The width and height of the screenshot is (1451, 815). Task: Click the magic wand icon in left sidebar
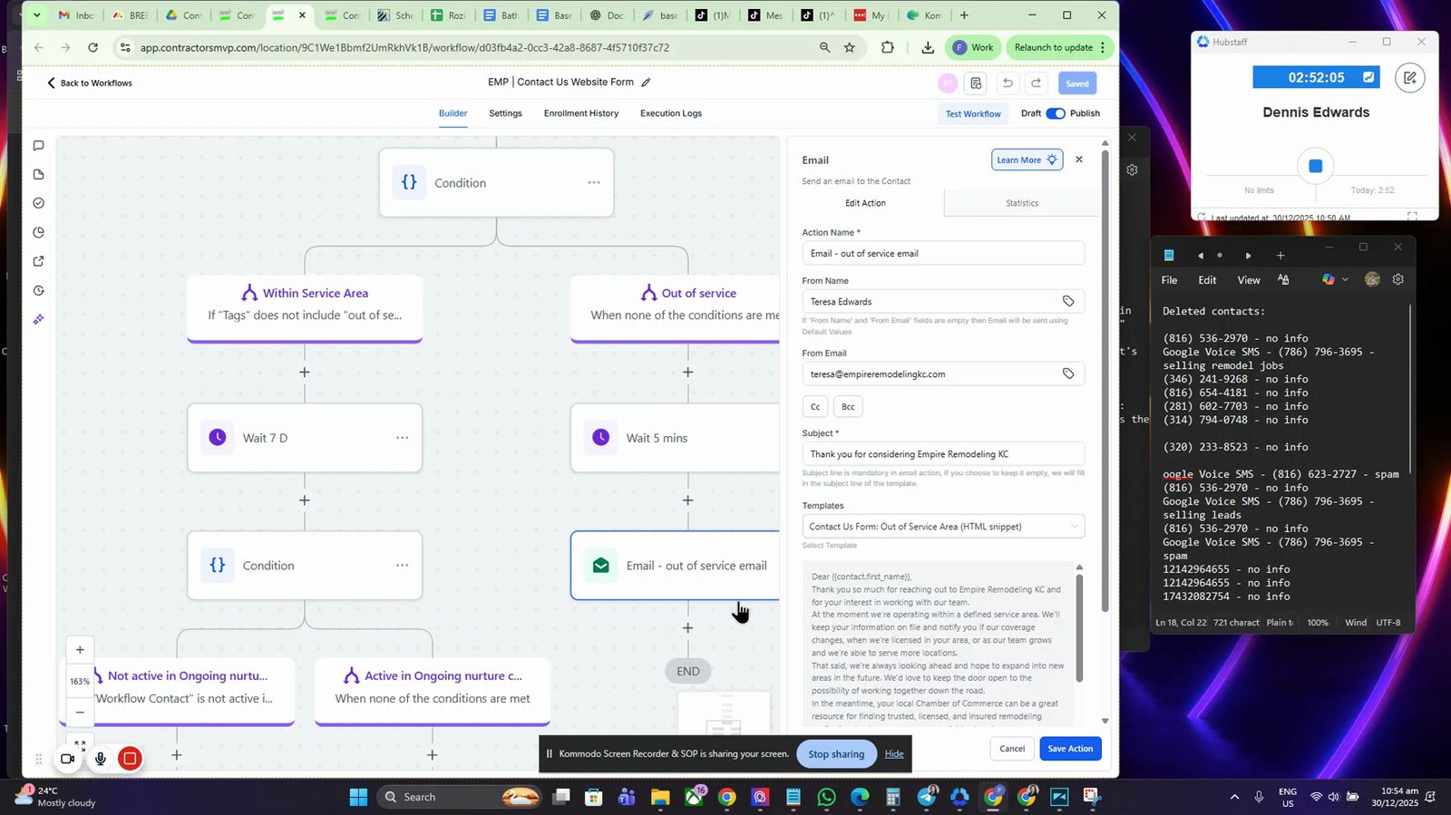pyautogui.click(x=38, y=319)
